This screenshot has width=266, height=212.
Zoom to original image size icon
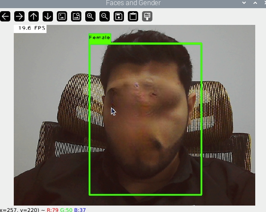click(x=62, y=16)
